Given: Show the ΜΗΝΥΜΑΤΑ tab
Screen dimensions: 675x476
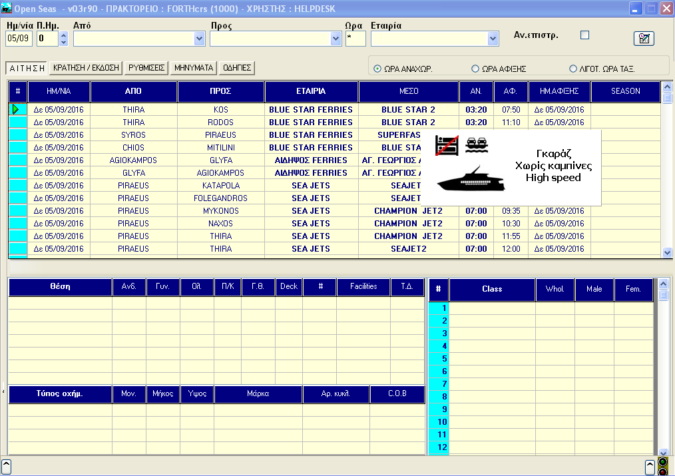Looking at the screenshot, I should tap(194, 68).
